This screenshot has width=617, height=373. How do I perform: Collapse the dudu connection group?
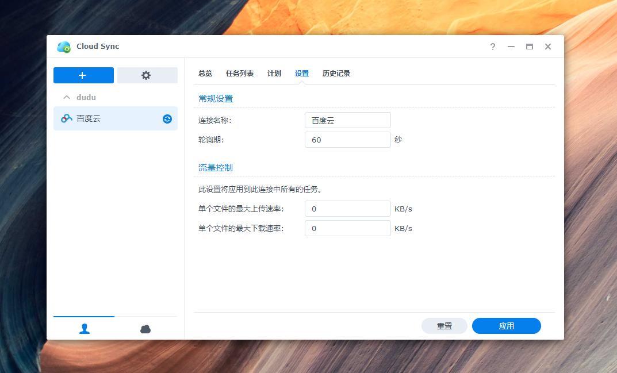coord(66,97)
